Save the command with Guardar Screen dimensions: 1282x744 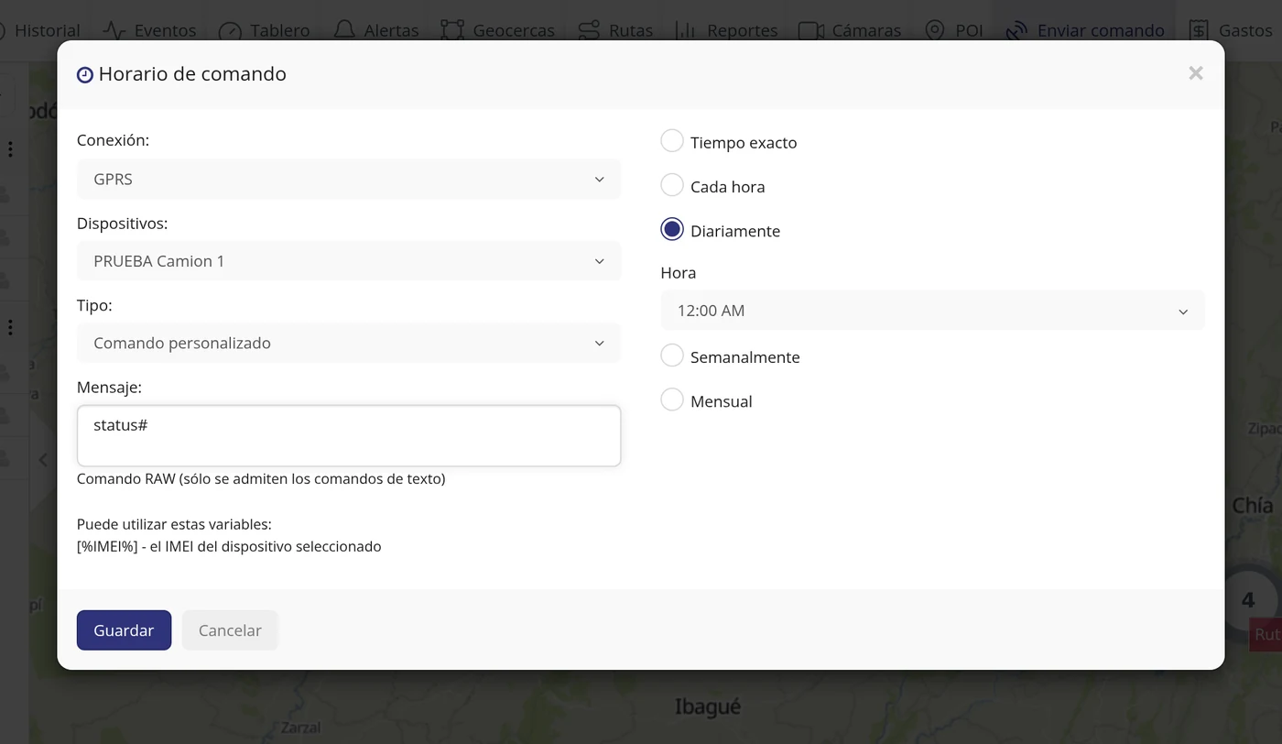(124, 630)
